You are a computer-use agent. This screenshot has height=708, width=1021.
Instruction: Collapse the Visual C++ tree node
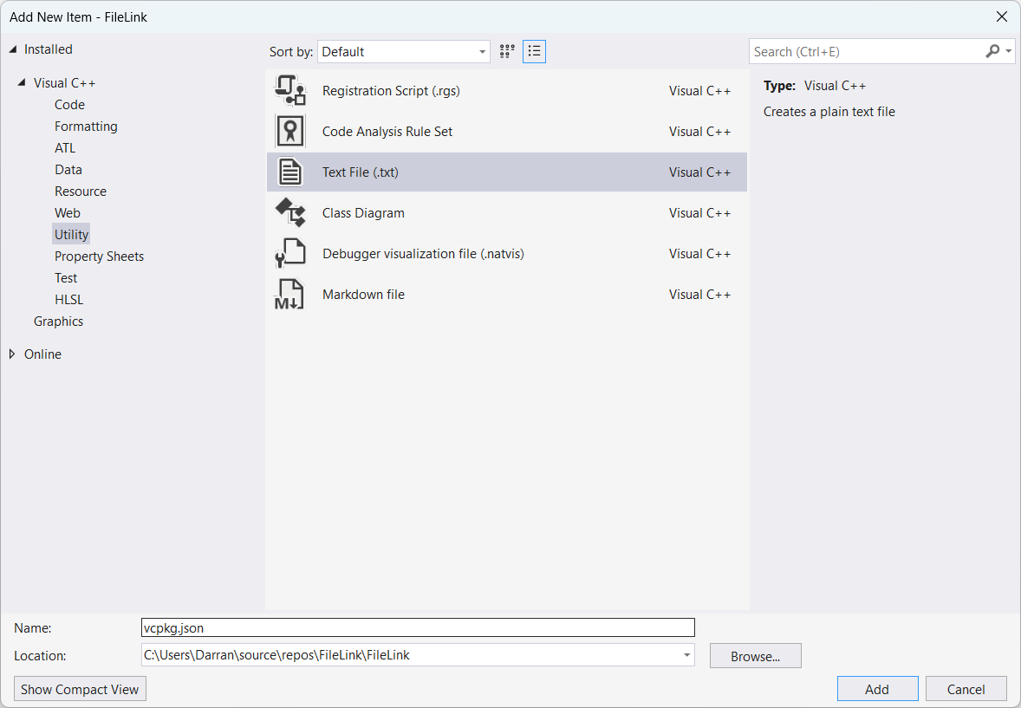(x=22, y=82)
